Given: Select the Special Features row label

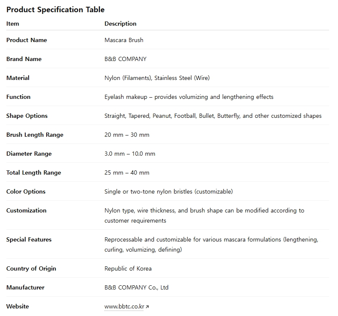Looking at the screenshot, I should click(x=29, y=239).
